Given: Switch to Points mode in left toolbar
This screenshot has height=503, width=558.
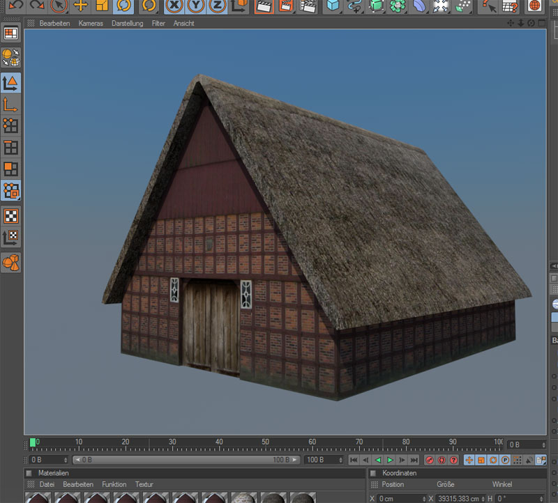Looking at the screenshot, I should (10, 125).
